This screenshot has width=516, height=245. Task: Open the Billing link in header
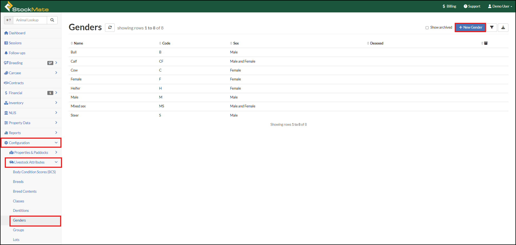449,6
